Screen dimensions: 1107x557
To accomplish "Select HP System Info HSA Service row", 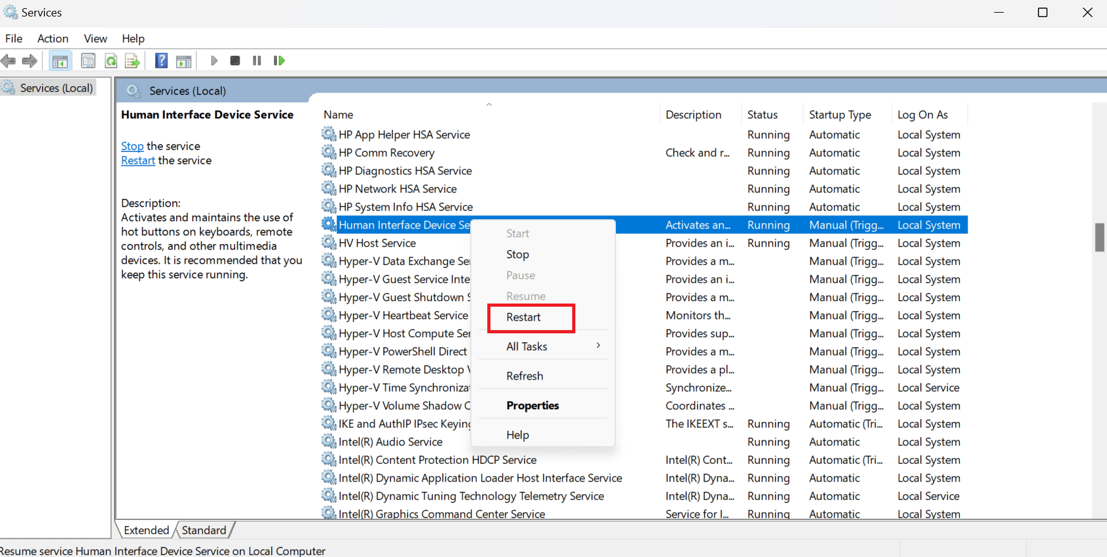I will pyautogui.click(x=644, y=207).
